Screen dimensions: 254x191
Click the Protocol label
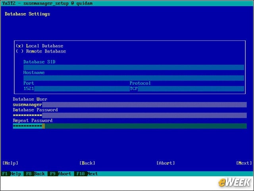click(140, 83)
